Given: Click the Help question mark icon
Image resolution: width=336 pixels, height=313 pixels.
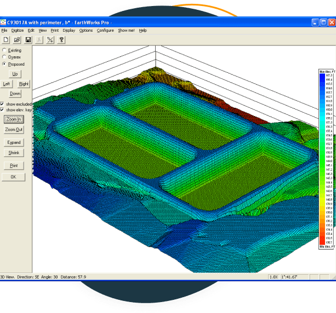Looking at the screenshot, I should tap(61, 40).
